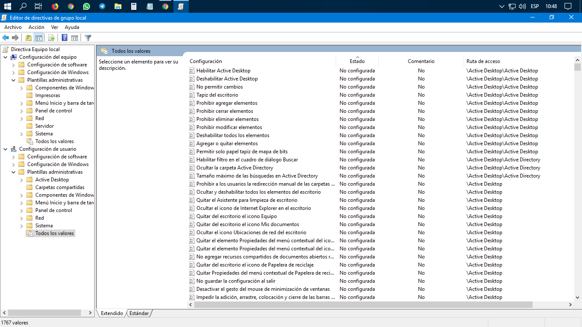582x327 pixels.
Task: Select the 'Prohibir eliminar elementos' policy row
Action: (x=228, y=119)
